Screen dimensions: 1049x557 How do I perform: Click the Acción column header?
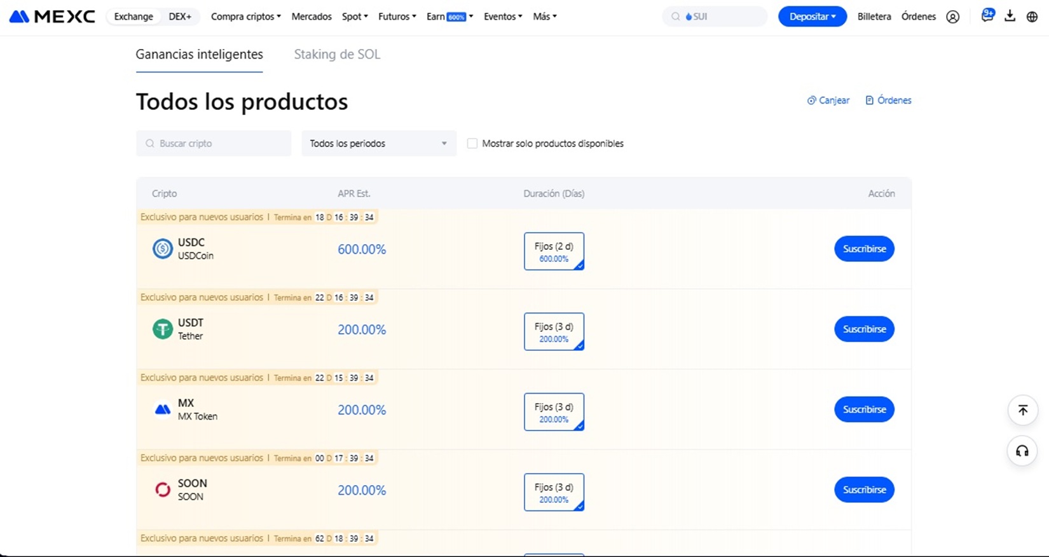[881, 193]
